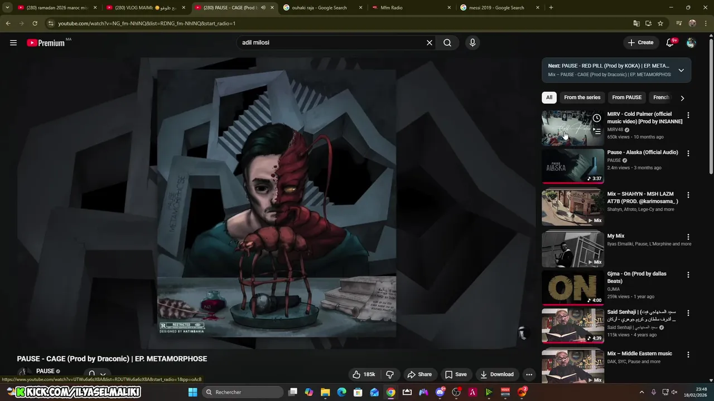Mute the playing PAUSE - CAGE tab
714x401 pixels.
click(263, 8)
